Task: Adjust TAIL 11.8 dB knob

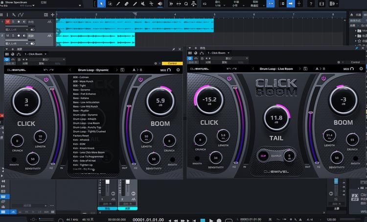Action: pyautogui.click(x=276, y=118)
